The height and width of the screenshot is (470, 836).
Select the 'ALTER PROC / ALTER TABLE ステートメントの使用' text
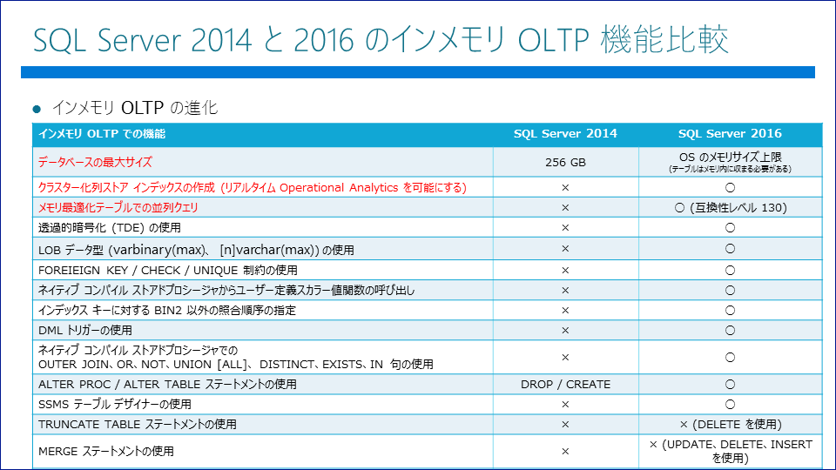(167, 384)
